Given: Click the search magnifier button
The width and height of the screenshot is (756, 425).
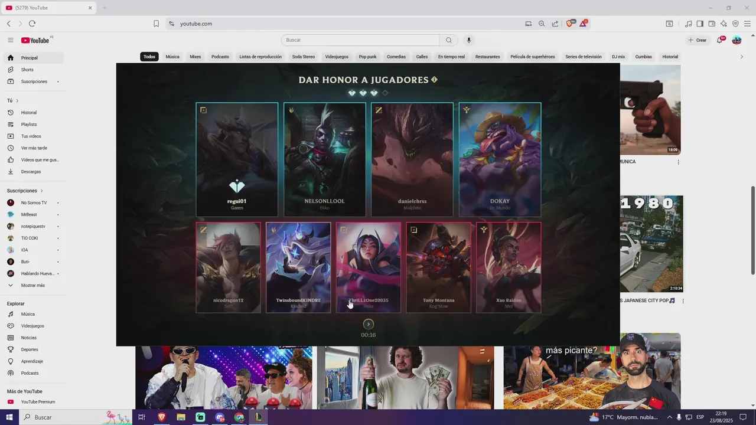Looking at the screenshot, I should (x=449, y=40).
